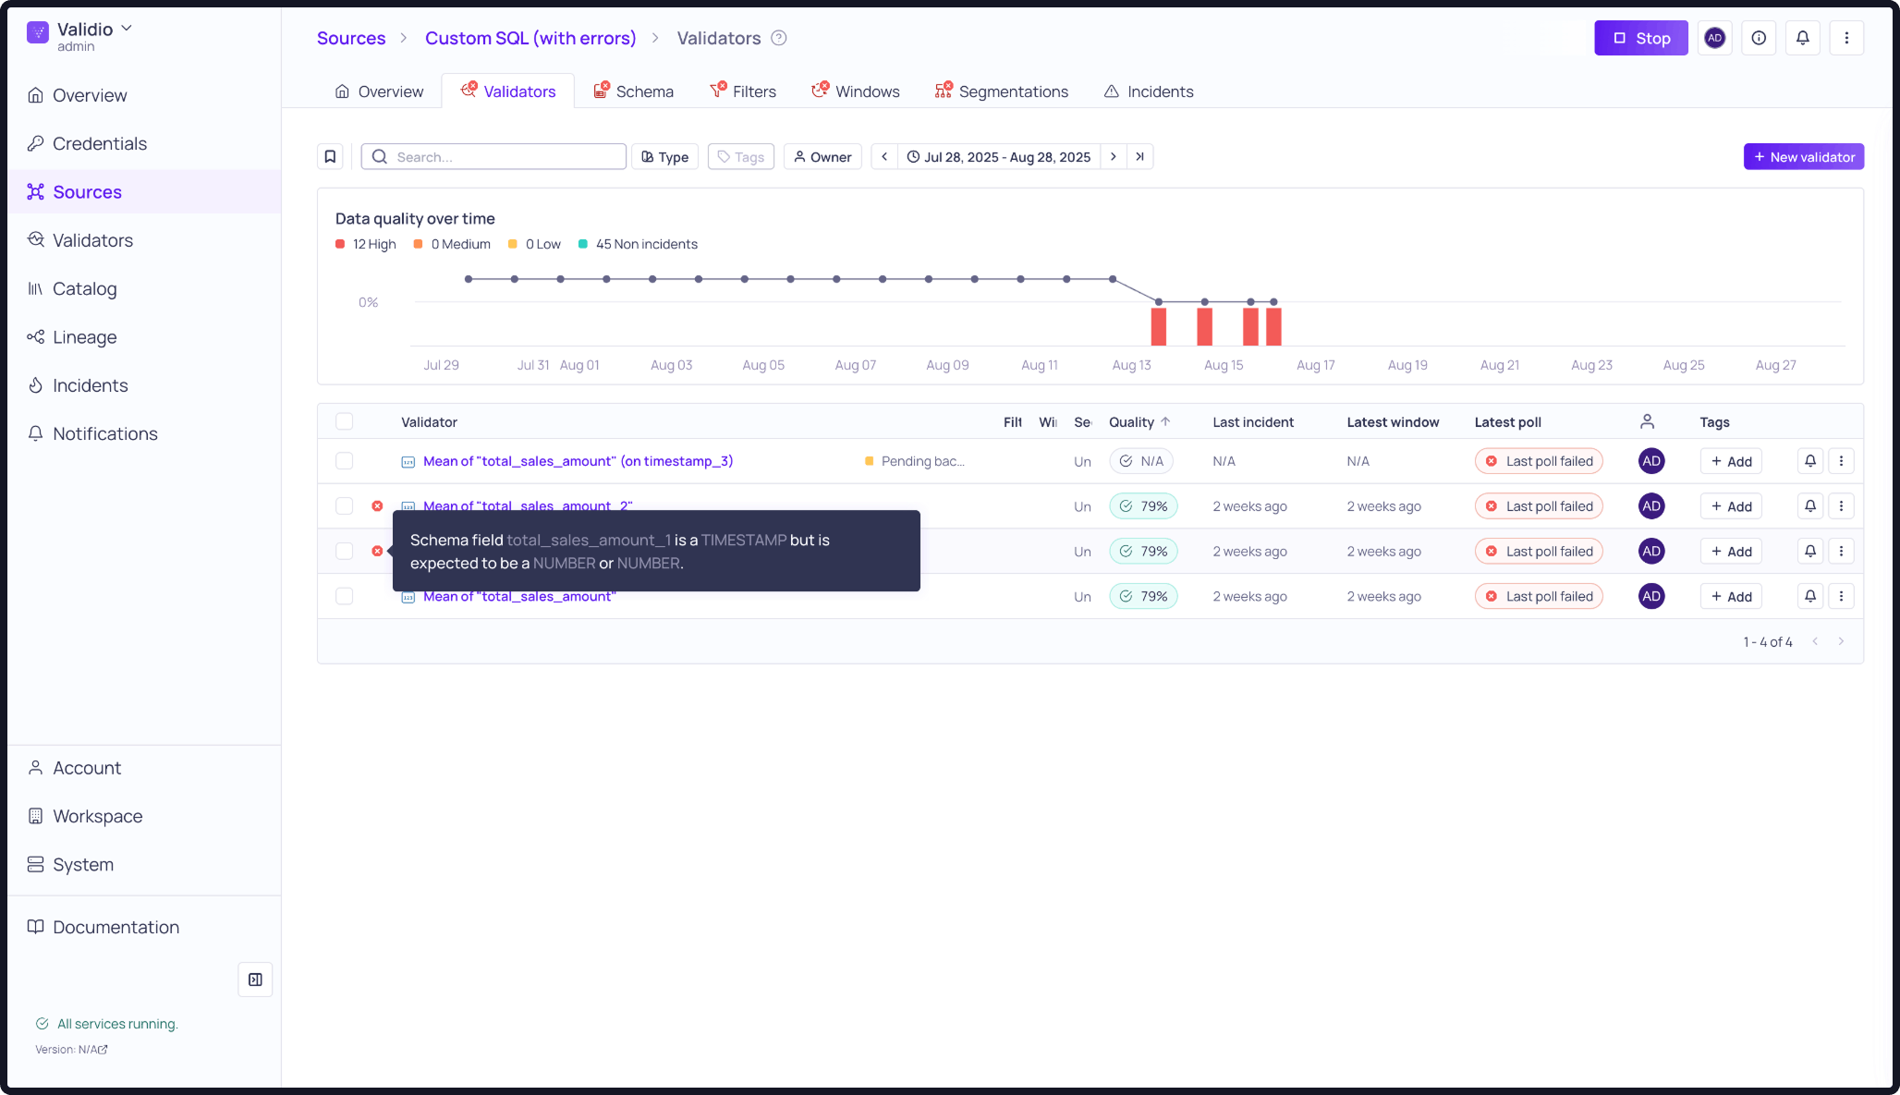
Task: Expand the Valididio workspace dropdown
Action: pos(127,29)
